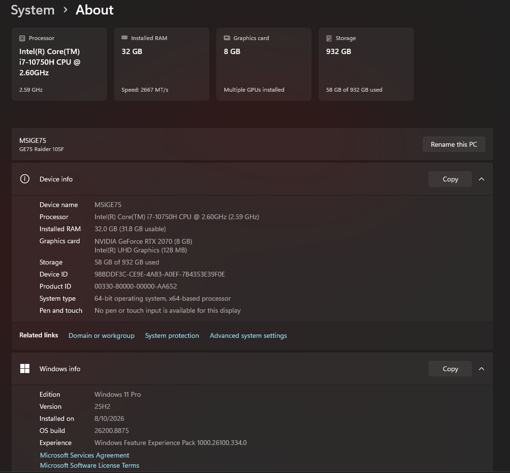The height and width of the screenshot is (473, 510).
Task: Open Domain or workgroup link
Action: click(101, 335)
